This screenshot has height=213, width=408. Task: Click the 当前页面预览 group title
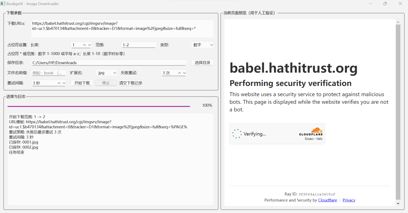point(249,13)
